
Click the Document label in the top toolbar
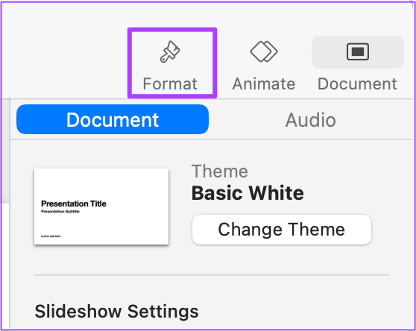[x=357, y=83]
